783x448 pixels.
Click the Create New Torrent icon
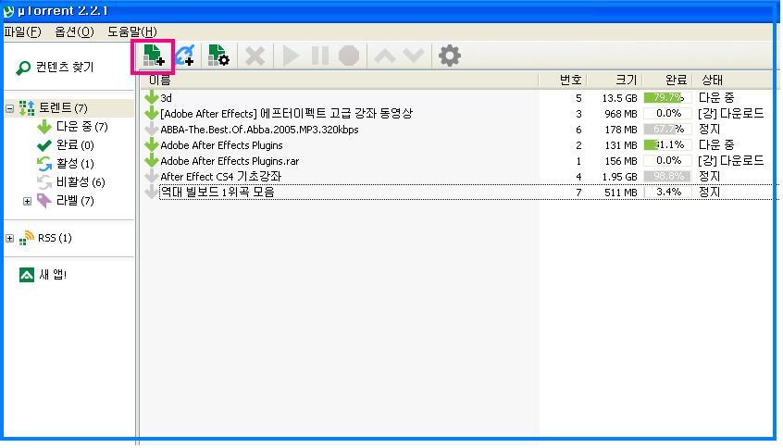218,56
